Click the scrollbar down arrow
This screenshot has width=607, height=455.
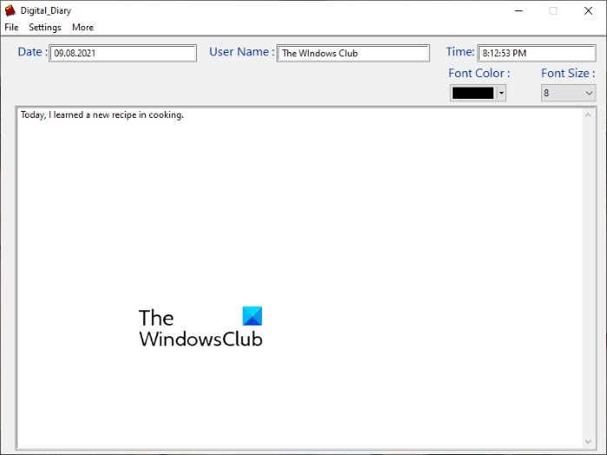[588, 441]
